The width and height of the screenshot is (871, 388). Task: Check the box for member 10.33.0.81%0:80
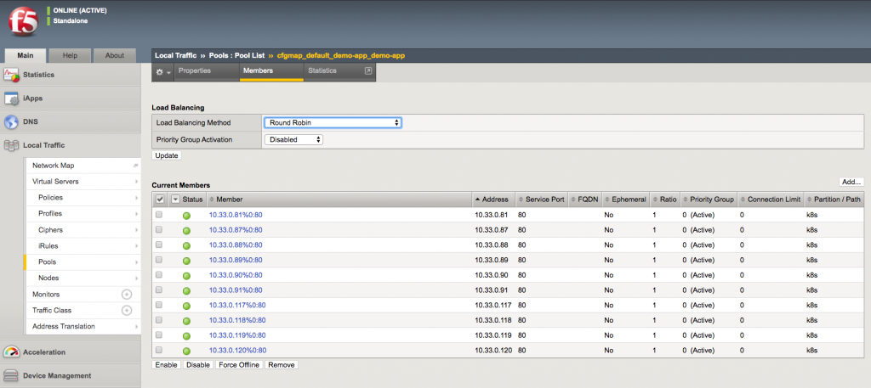[159, 215]
